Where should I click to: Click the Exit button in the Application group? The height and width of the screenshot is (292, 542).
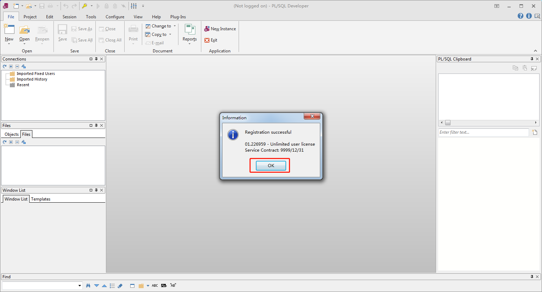[x=211, y=40]
